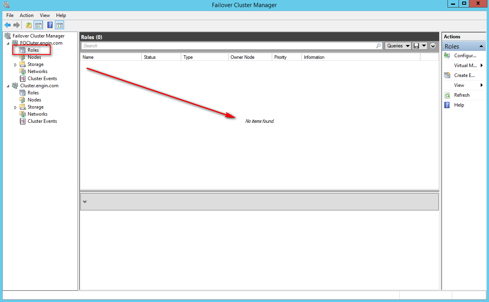Image resolution: width=489 pixels, height=302 pixels.
Task: Click Storage icon under Cluster.engin.com
Action: click(x=23, y=107)
